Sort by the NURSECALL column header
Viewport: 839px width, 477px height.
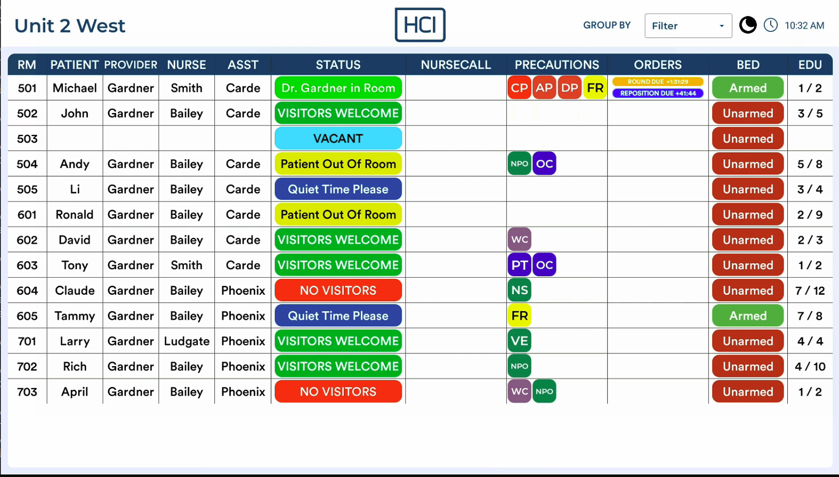[x=456, y=65]
